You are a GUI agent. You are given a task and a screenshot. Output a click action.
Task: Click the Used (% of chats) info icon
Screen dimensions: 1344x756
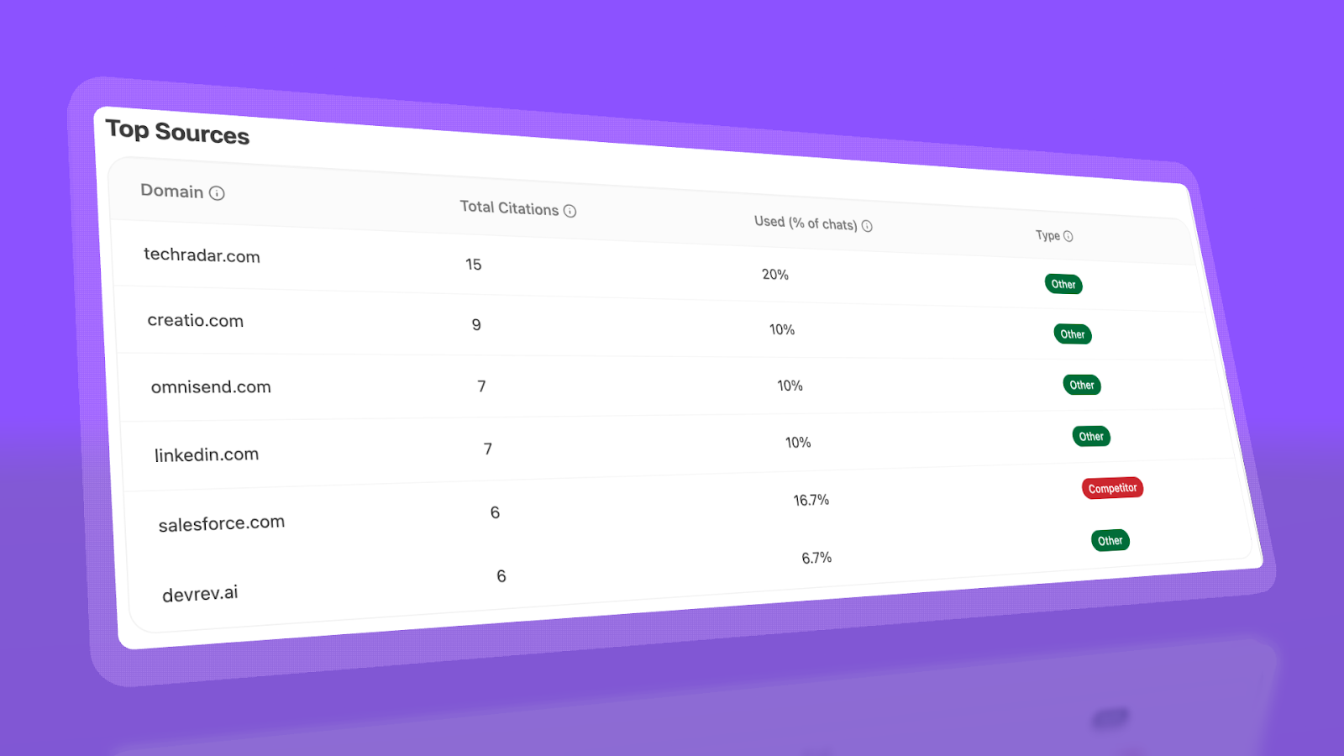[868, 225]
